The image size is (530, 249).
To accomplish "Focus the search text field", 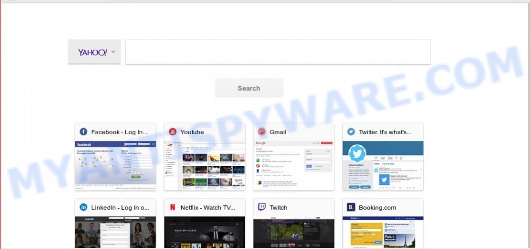I will click(x=278, y=52).
